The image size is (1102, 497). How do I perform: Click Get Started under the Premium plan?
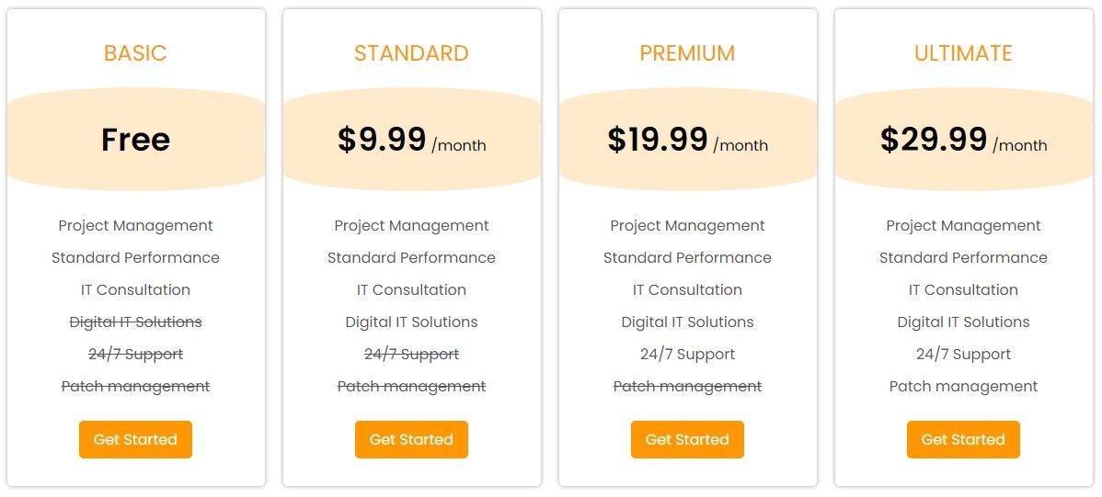click(x=687, y=439)
